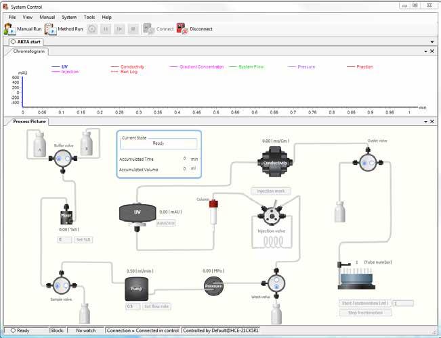Click the continue/next-step toolbar button
This screenshot has height=338, width=441.
(119, 29)
